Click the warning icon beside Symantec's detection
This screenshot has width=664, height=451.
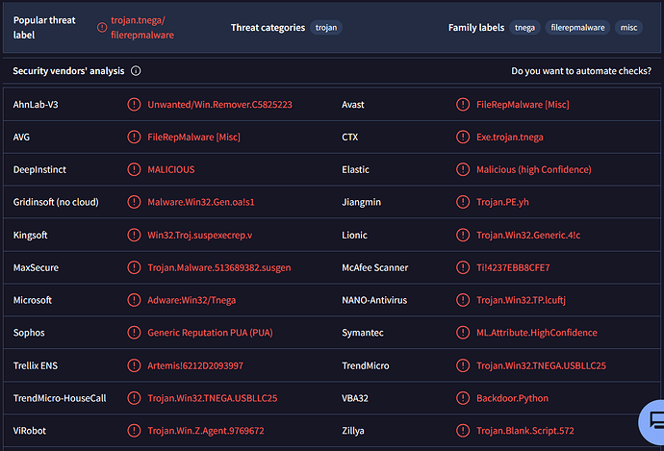[462, 333]
